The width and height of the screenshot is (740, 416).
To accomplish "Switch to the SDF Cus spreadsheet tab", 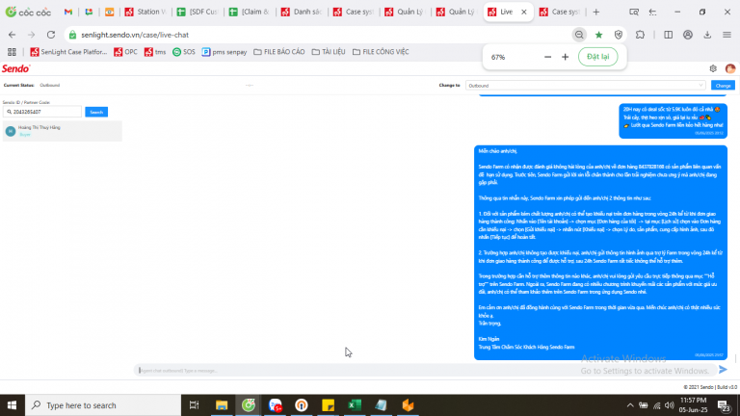I will [198, 12].
